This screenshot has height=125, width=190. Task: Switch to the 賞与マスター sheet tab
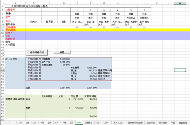118,123
